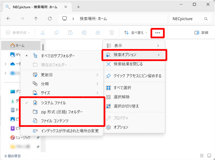Screen dimensions: 215x160
Task: Click the Cut scissors icon
Action: 43,33
